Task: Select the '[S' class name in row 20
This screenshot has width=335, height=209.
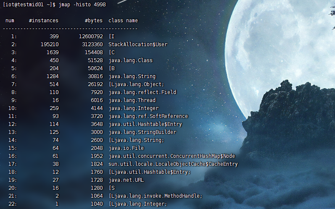Action: 112,188
